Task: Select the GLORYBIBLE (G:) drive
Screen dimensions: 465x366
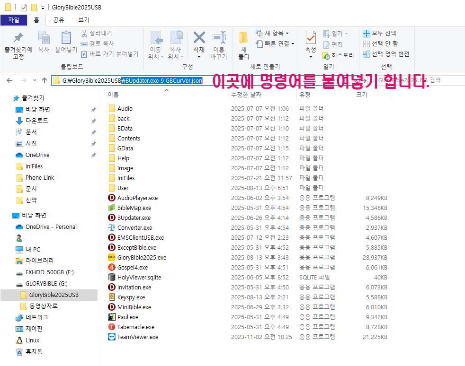Action: coord(42,284)
